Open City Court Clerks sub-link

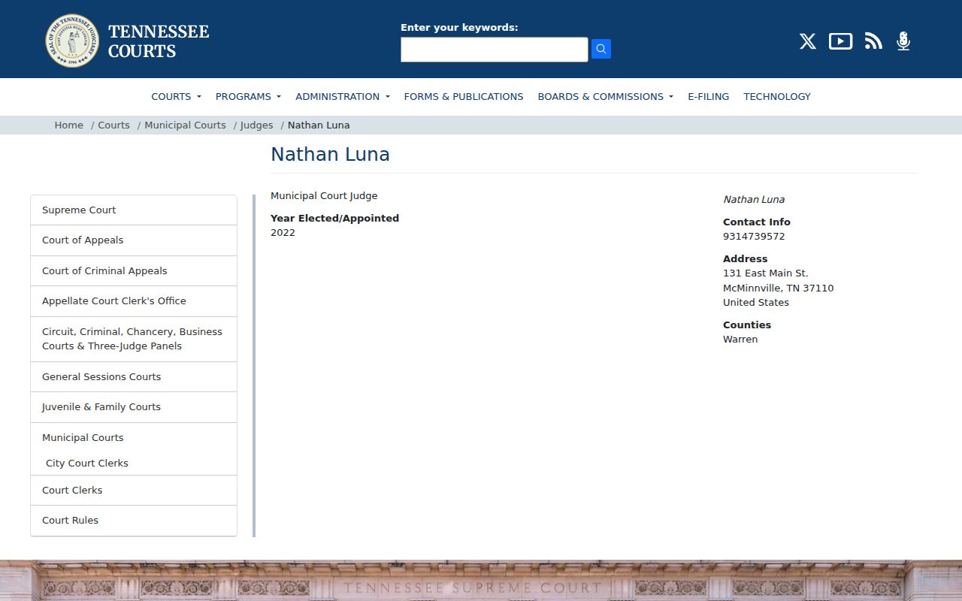tap(87, 464)
